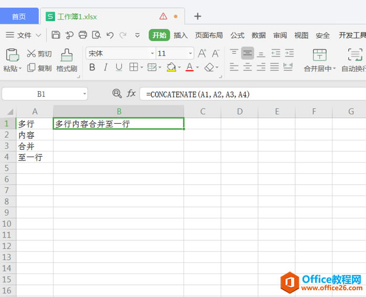Expand the Paste (粘贴) options arrow
366x297 pixels.
pos(20,69)
